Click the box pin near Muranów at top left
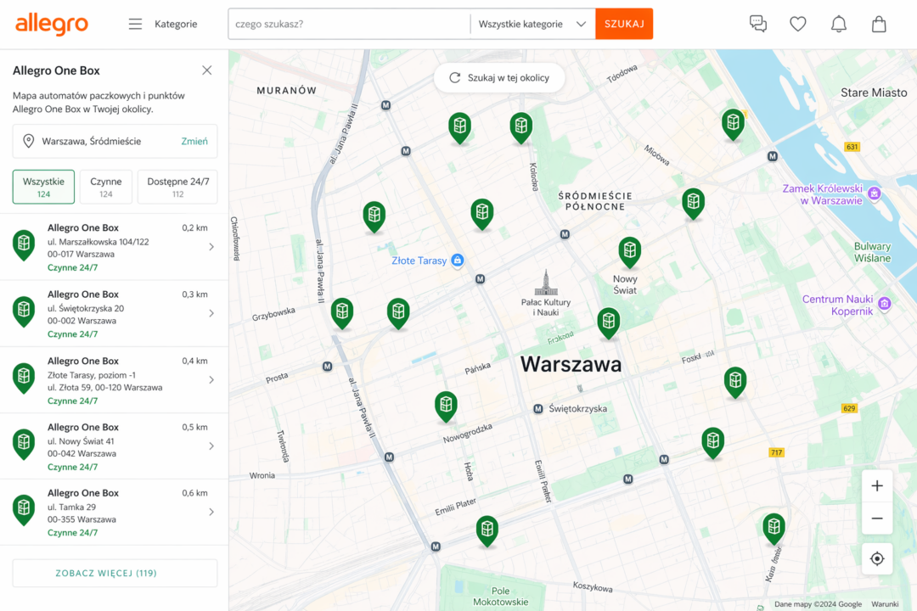Image resolution: width=917 pixels, height=611 pixels. pos(459,127)
